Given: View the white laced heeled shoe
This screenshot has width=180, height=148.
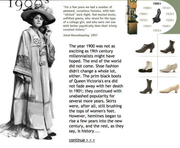Looking at the screenshot, I should click(x=169, y=68).
